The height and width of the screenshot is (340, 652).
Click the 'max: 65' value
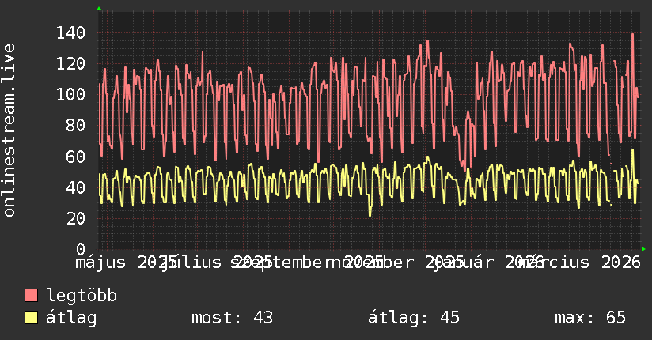(x=590, y=318)
